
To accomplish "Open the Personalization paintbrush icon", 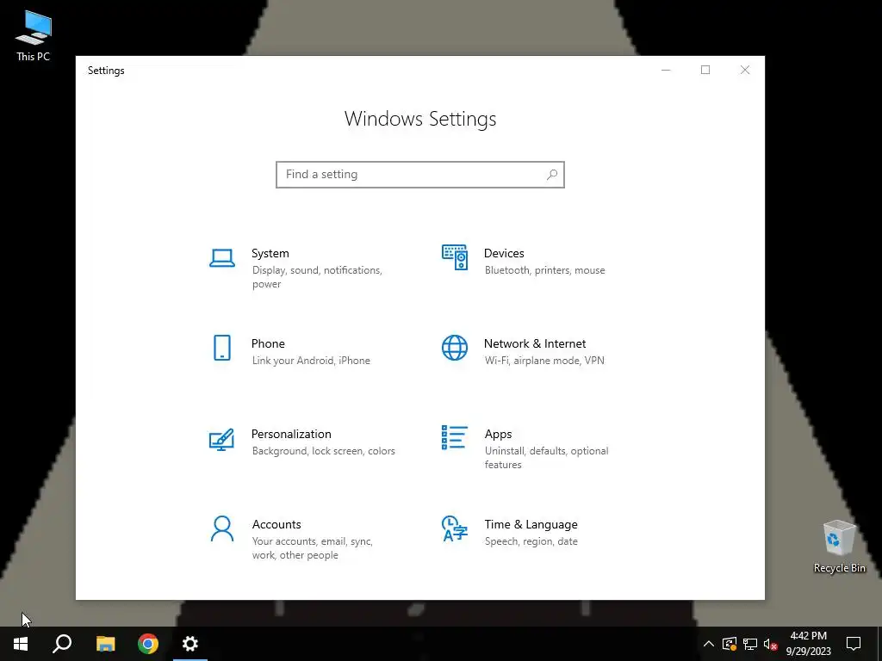I will [221, 440].
